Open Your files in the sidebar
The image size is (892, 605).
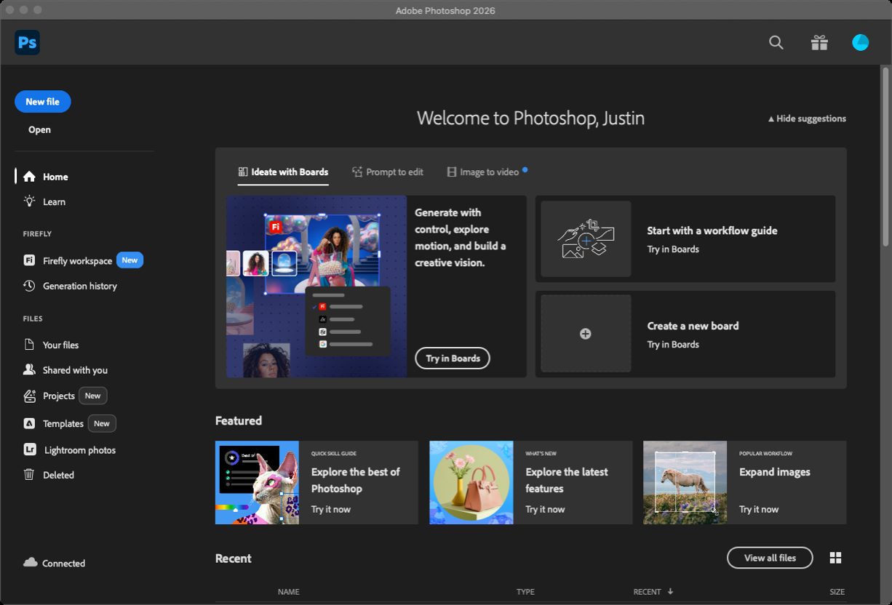point(60,345)
